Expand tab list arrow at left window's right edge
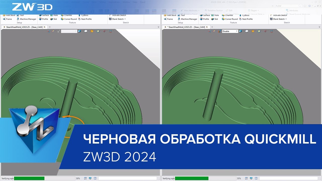This screenshot has height=181, width=322. click(158, 27)
